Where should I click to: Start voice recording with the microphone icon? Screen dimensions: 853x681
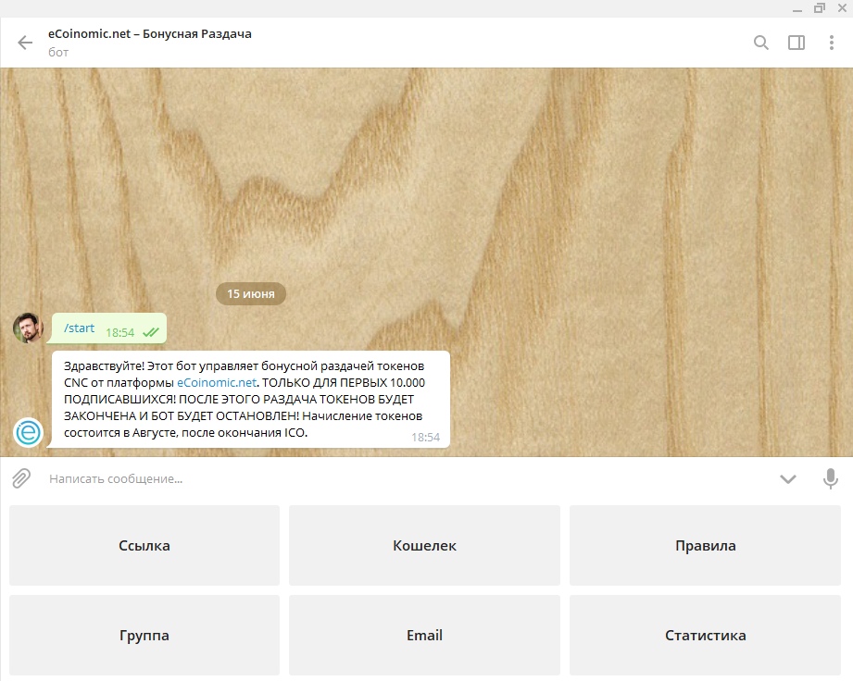[x=831, y=478]
